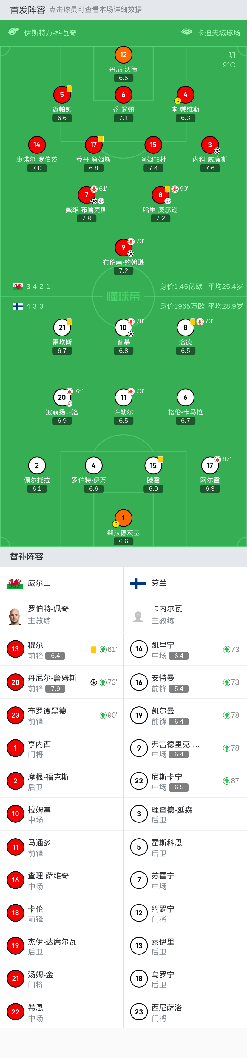Click coach 罗伯特-佩奇 avatar photo
This screenshot has width=247, height=1058.
coord(15,616)
